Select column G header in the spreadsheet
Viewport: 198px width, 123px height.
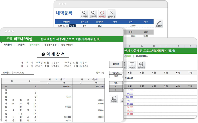[x=141, y=46]
